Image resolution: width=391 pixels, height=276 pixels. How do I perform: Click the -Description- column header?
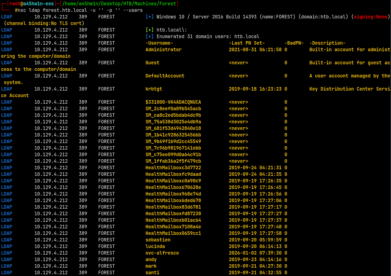click(327, 43)
